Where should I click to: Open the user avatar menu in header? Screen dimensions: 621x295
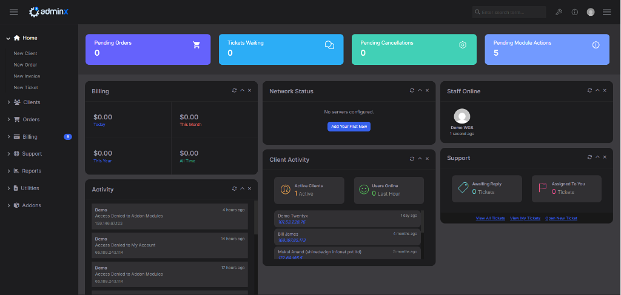(591, 12)
